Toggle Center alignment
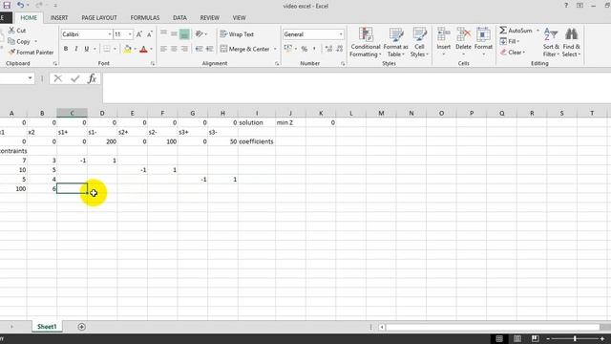 [x=174, y=49]
